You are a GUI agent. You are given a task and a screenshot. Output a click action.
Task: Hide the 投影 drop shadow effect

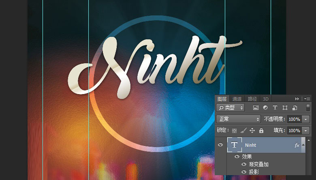click(243, 172)
